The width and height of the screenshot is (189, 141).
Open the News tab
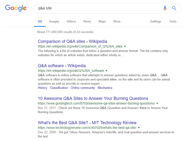87,21
